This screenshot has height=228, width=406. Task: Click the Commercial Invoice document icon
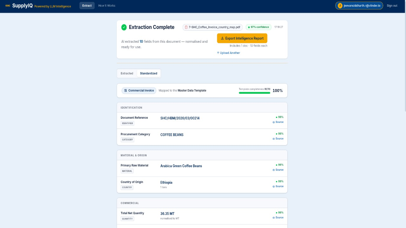tap(126, 91)
